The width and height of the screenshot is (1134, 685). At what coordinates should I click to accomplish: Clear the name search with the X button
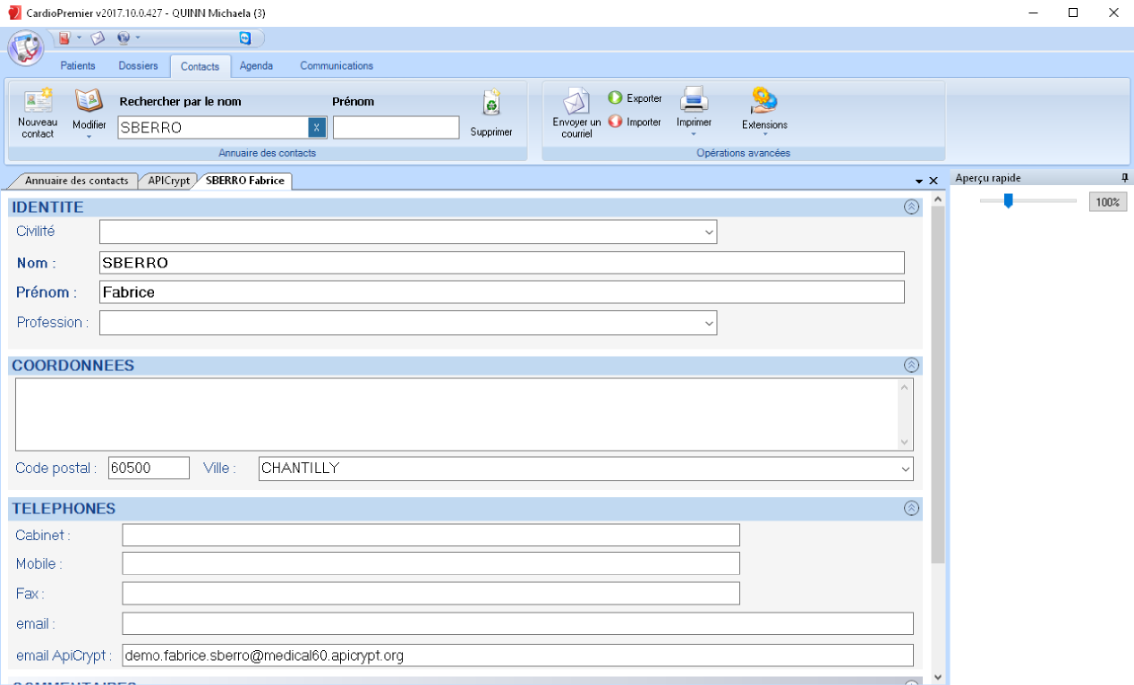[317, 128]
